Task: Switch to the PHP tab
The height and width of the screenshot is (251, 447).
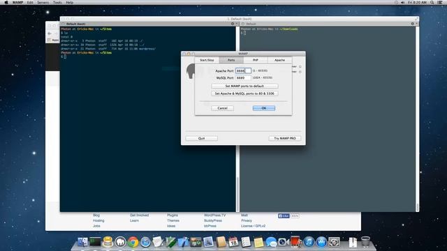Action: (x=256, y=60)
